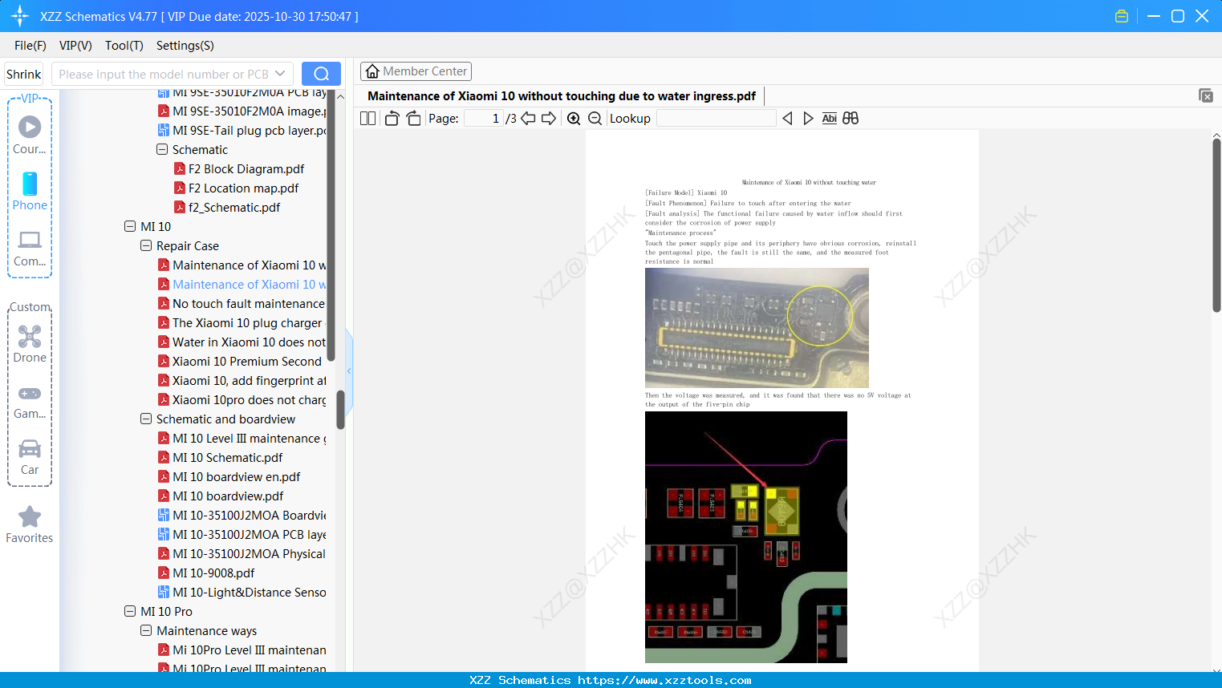The image size is (1222, 688).
Task: Click the XZZ app logo
Action: pos(20,16)
